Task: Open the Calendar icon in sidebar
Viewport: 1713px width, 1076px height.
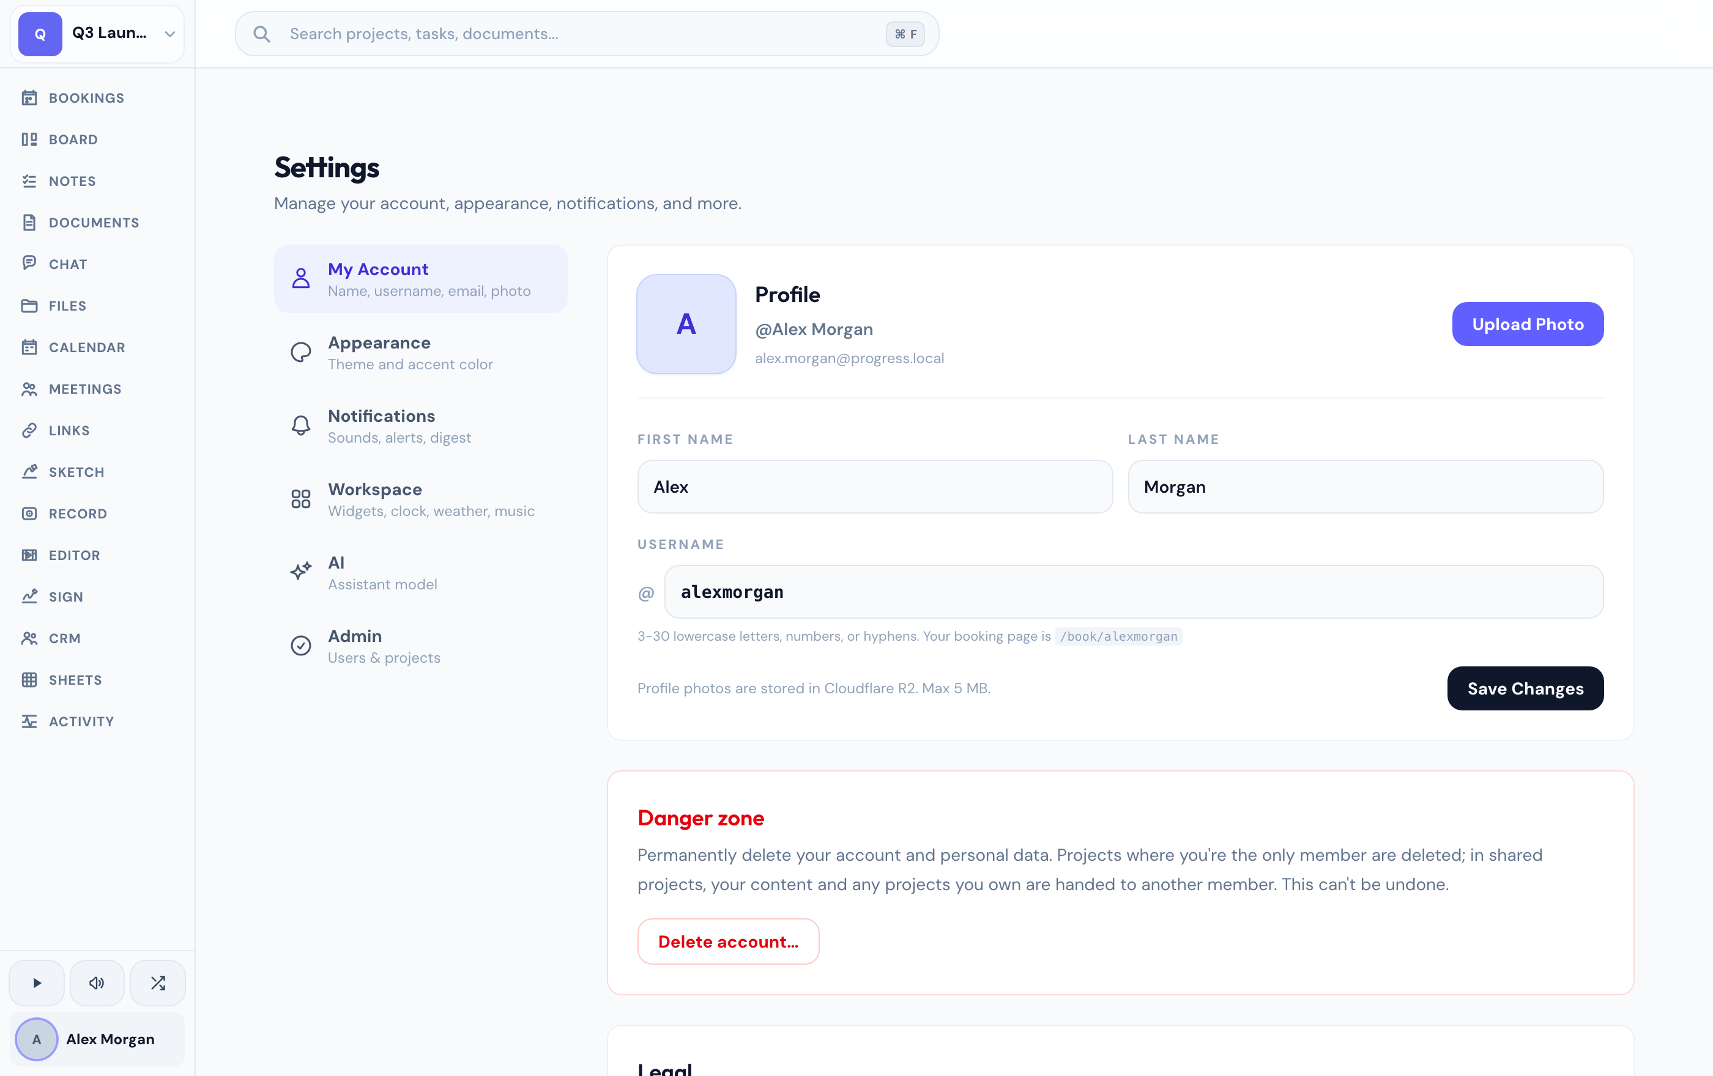Action: [x=29, y=347]
